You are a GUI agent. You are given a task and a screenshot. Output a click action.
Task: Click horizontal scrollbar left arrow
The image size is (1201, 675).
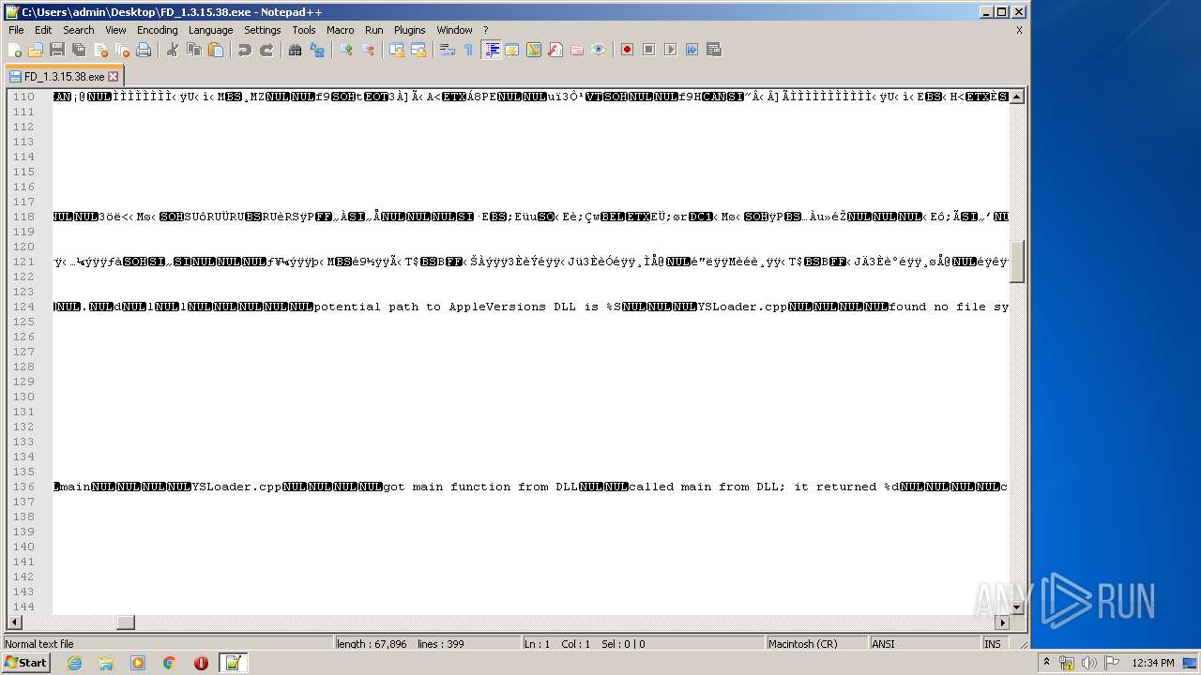pyautogui.click(x=13, y=622)
